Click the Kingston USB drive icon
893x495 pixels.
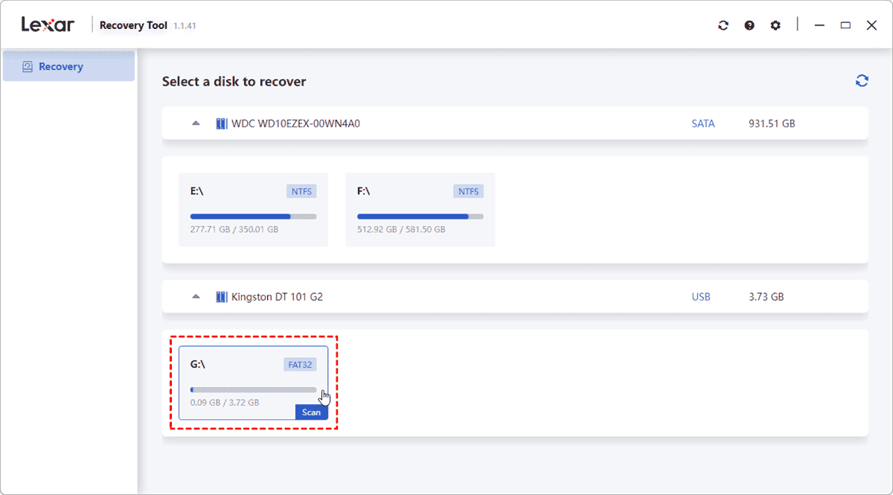[x=221, y=297]
